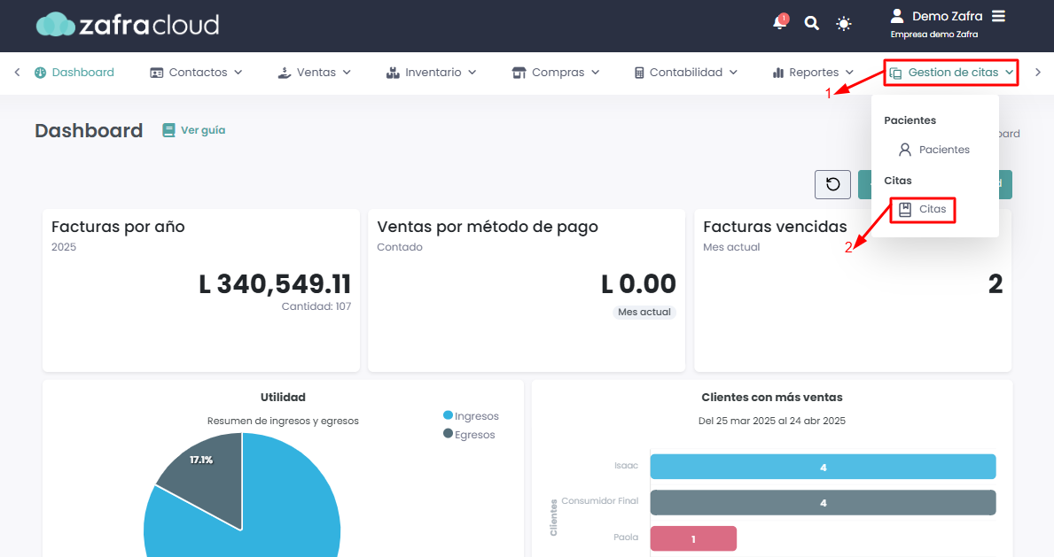Click the Consumidor Final bar
The width and height of the screenshot is (1054, 557).
click(x=823, y=503)
